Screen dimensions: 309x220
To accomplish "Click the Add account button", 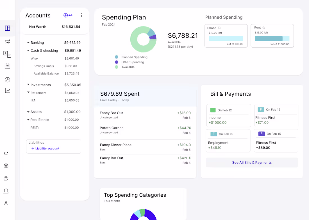I will click(x=68, y=15).
